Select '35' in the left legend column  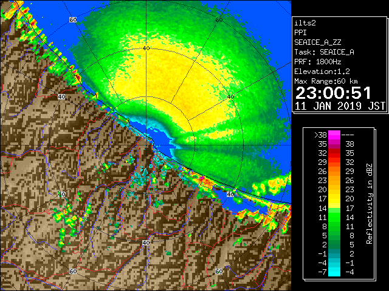click(323, 144)
